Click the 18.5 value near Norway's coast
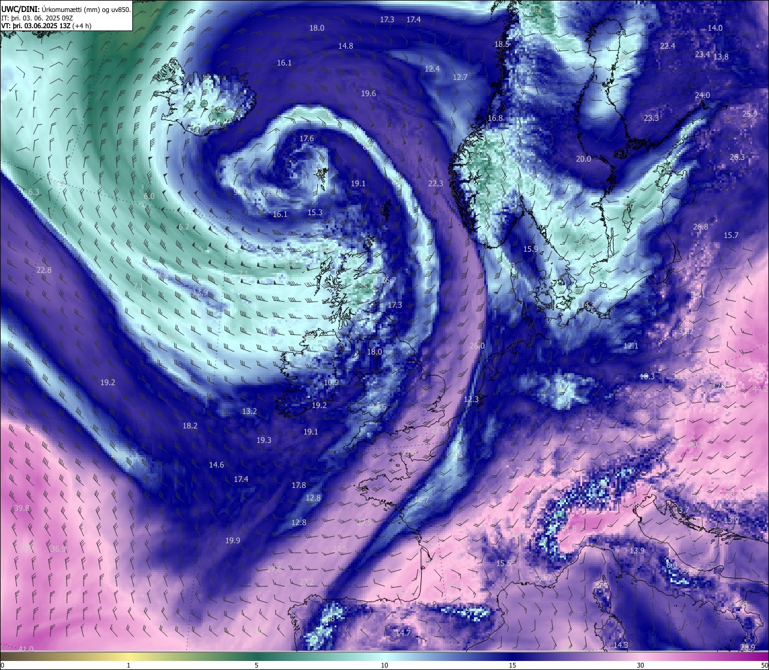 click(x=502, y=44)
